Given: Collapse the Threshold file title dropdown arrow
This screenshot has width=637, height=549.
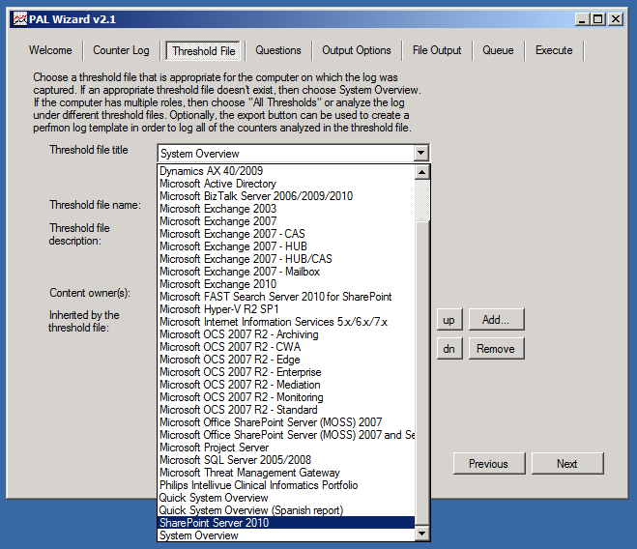Looking at the screenshot, I should tap(421, 154).
